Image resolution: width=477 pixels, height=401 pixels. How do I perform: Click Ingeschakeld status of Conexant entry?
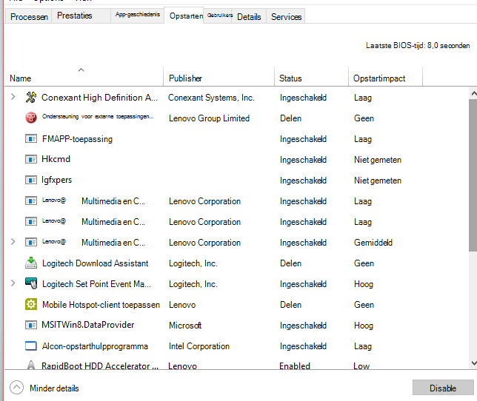pos(303,98)
